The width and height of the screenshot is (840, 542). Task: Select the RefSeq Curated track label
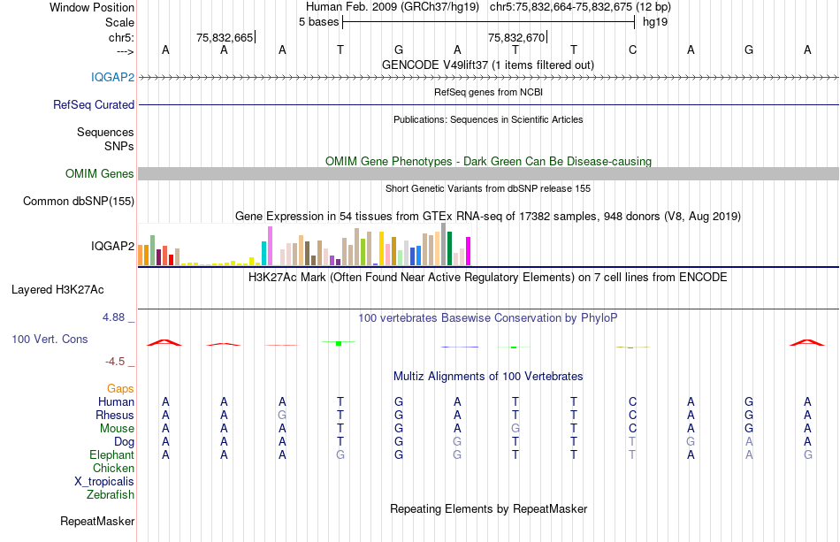pyautogui.click(x=93, y=104)
